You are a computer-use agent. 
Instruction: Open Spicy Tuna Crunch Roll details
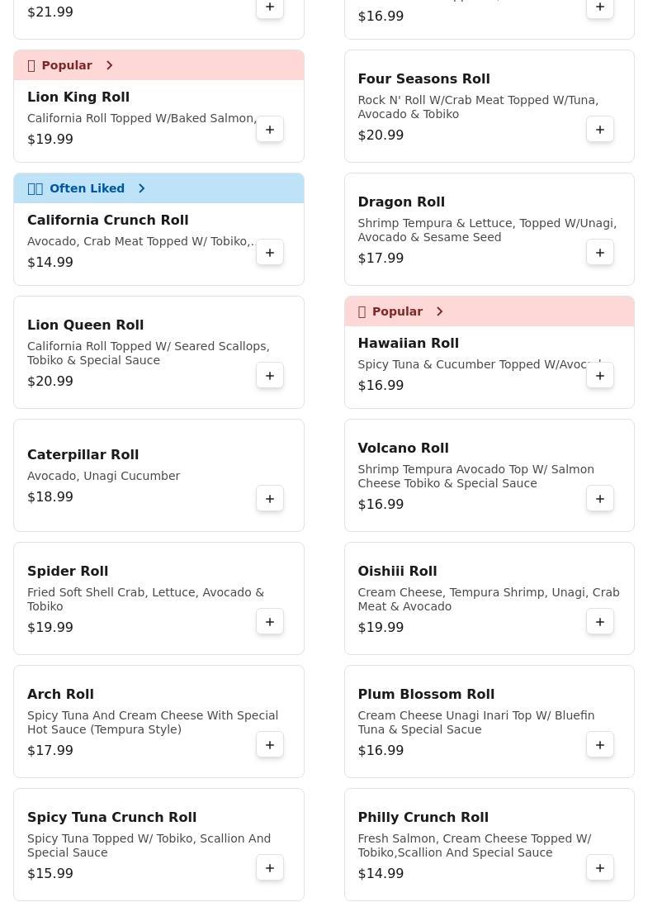(x=111, y=818)
